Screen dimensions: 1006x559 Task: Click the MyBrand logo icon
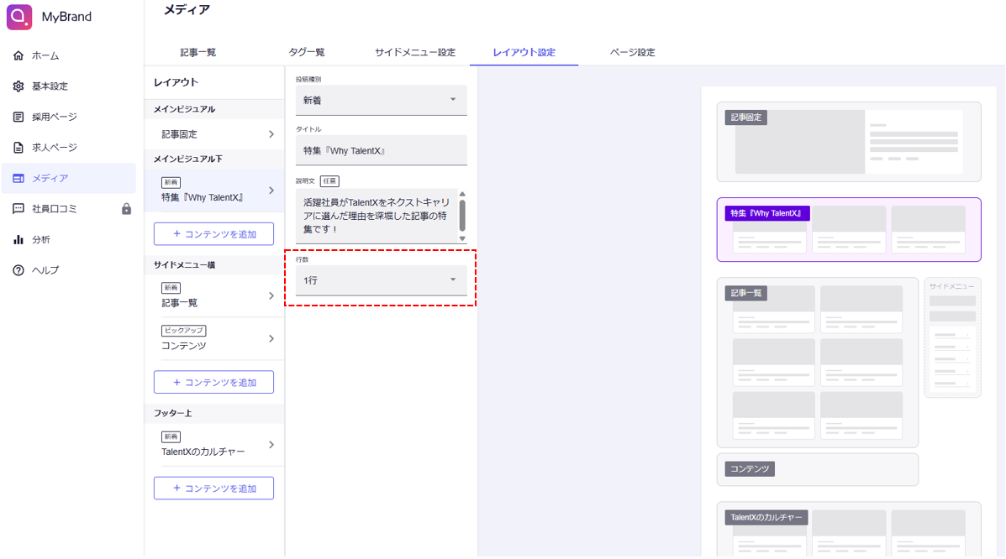pos(19,17)
